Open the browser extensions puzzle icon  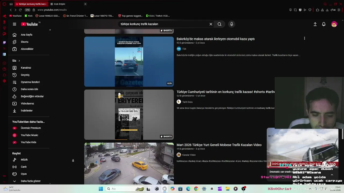(317, 10)
